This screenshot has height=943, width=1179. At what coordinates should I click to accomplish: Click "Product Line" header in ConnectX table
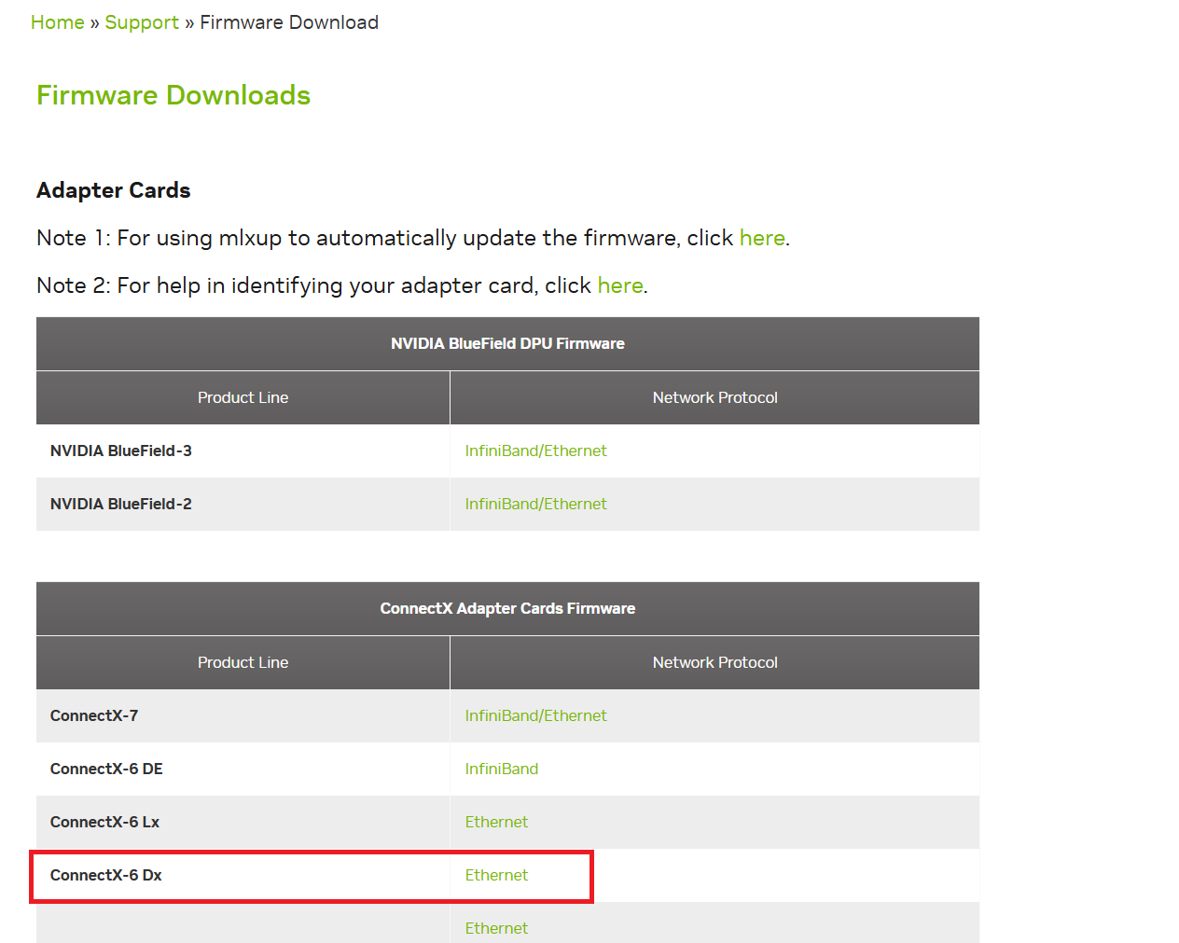click(243, 662)
